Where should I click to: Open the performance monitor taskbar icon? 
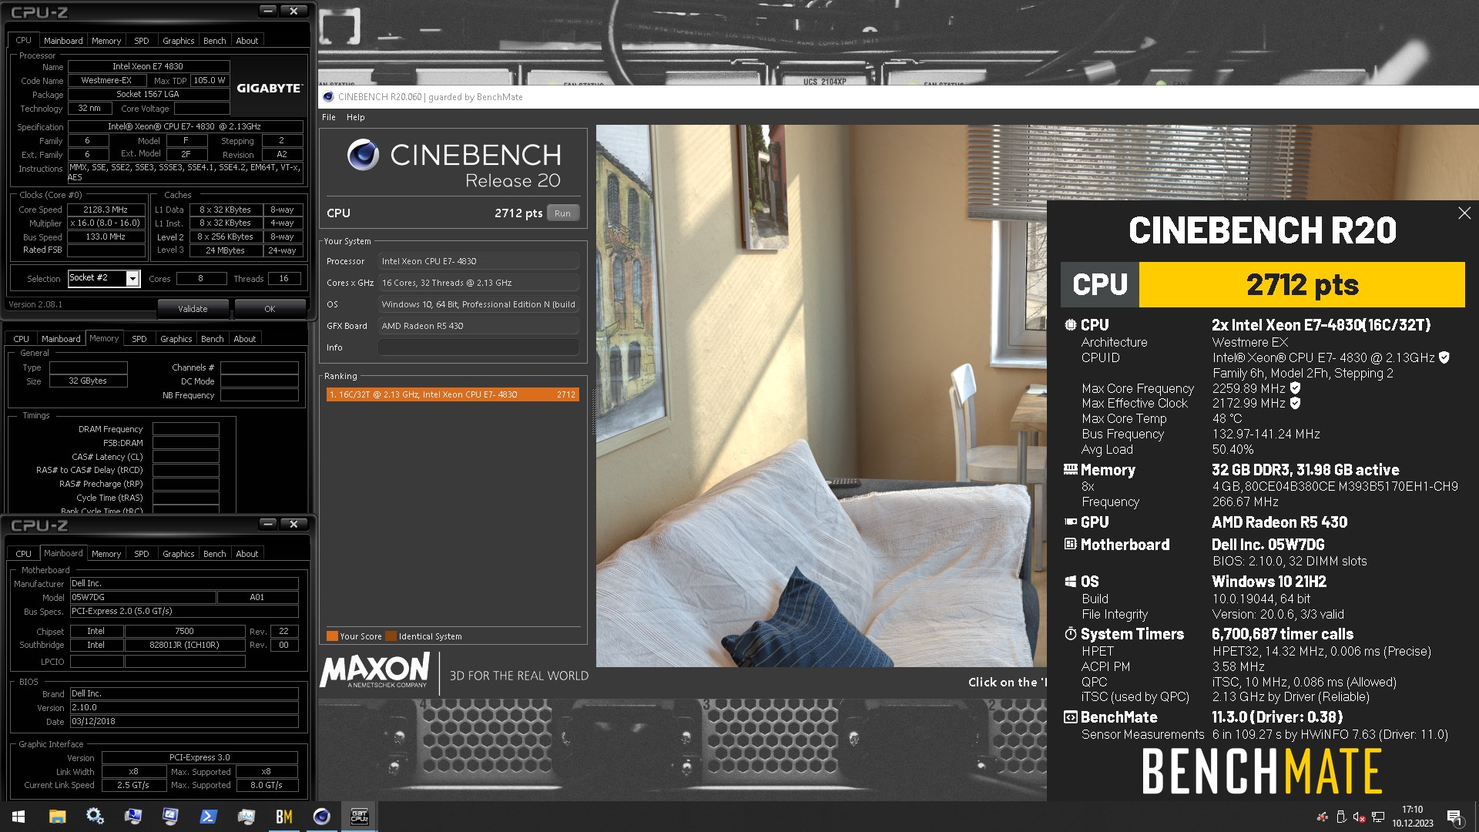pos(246,817)
